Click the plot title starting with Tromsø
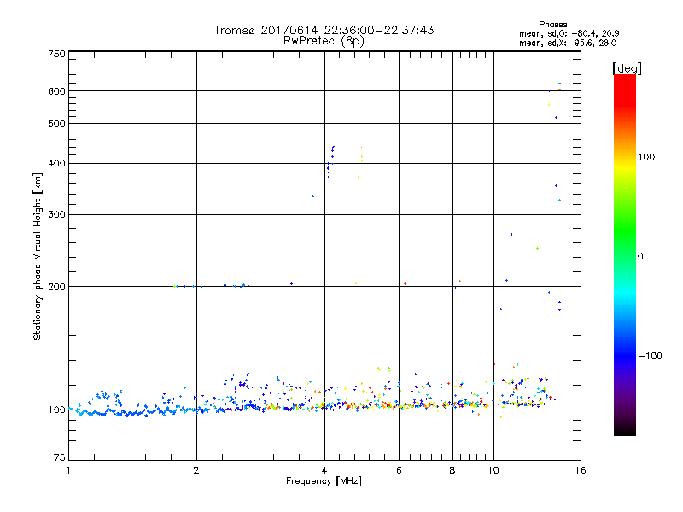683x512 pixels. (324, 30)
